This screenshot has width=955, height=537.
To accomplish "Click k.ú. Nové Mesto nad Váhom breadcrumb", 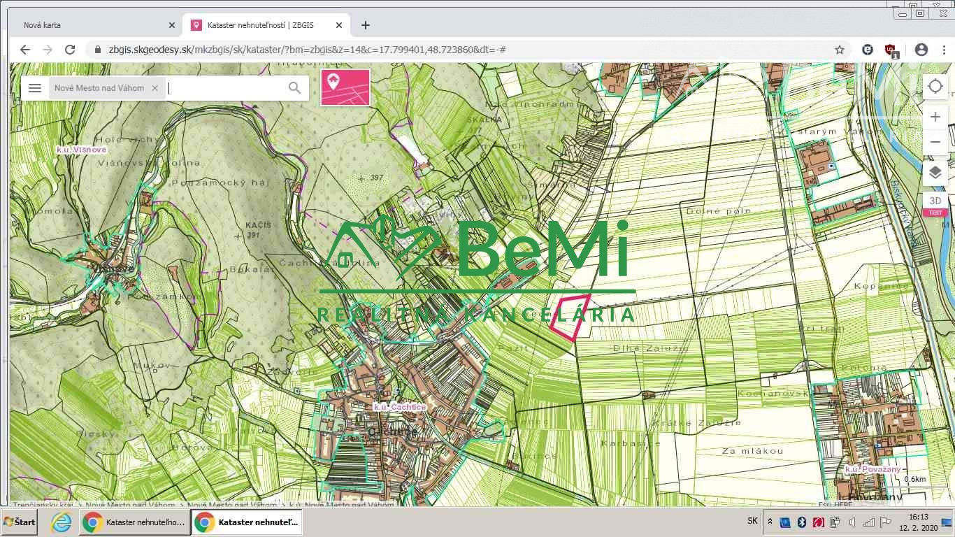I will [x=342, y=504].
